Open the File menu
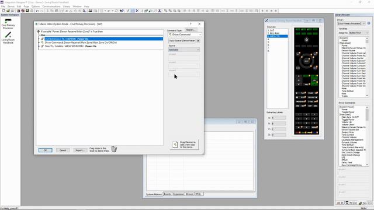Screen dimensions: 374x210 coord(3,6)
